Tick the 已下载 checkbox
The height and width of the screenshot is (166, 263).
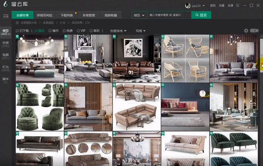pyautogui.click(x=17, y=31)
